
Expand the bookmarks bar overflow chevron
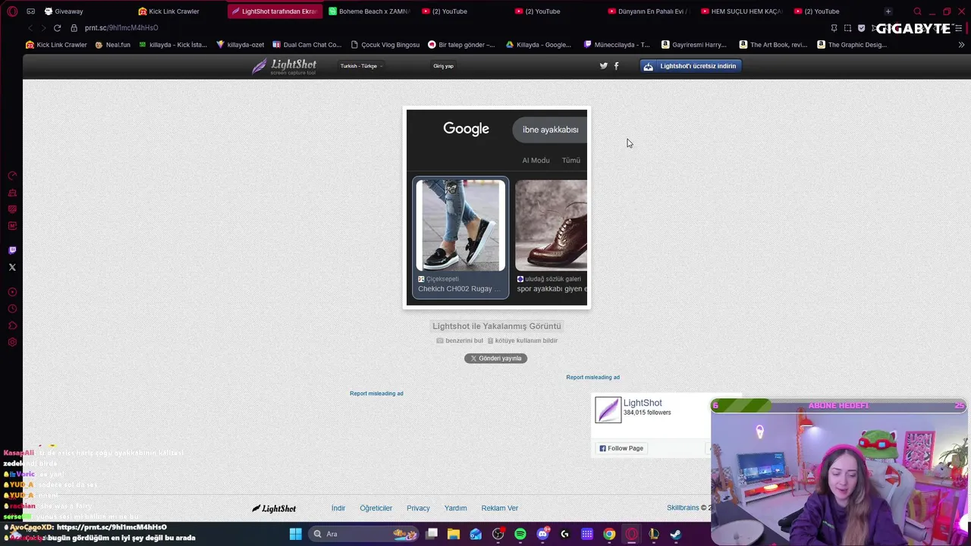962,45
